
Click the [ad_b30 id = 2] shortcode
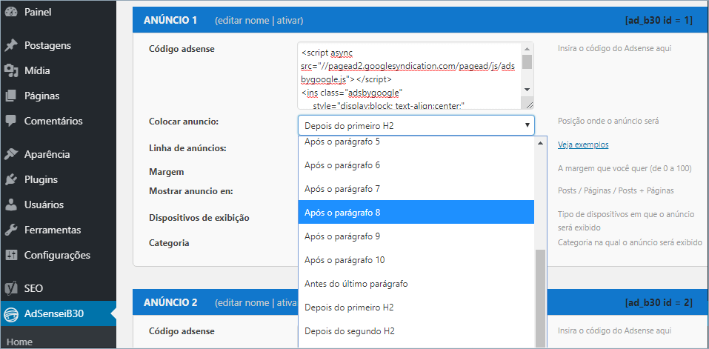[659, 303]
